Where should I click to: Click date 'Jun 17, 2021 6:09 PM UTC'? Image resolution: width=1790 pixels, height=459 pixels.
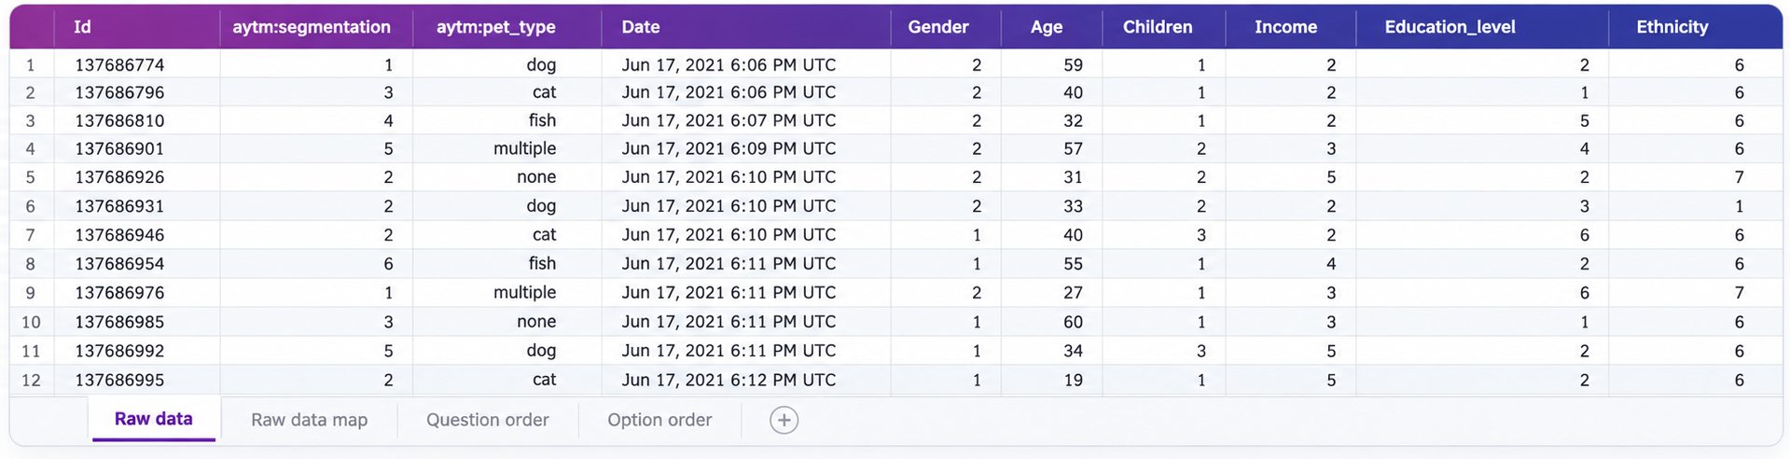[728, 149]
